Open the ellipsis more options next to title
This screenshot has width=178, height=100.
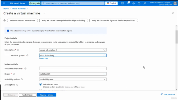point(44,13)
